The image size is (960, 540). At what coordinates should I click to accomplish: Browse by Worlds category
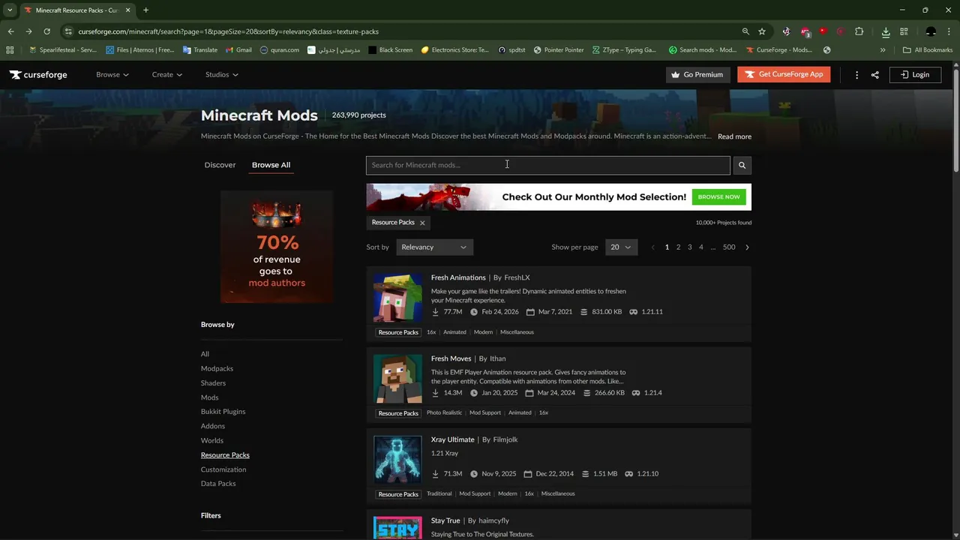point(212,441)
